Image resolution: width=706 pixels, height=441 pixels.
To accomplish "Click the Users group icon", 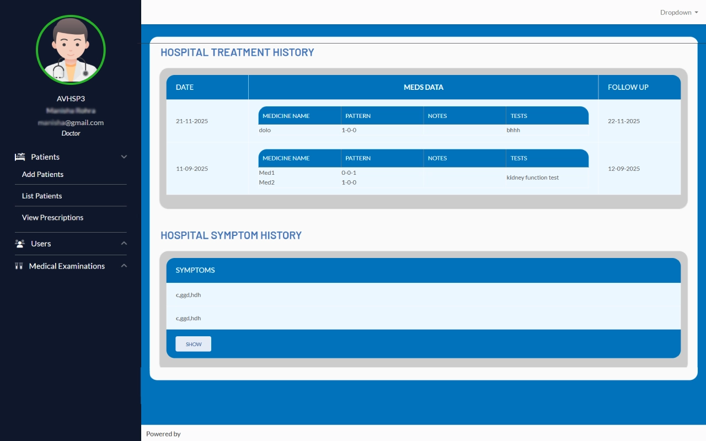I will (20, 244).
